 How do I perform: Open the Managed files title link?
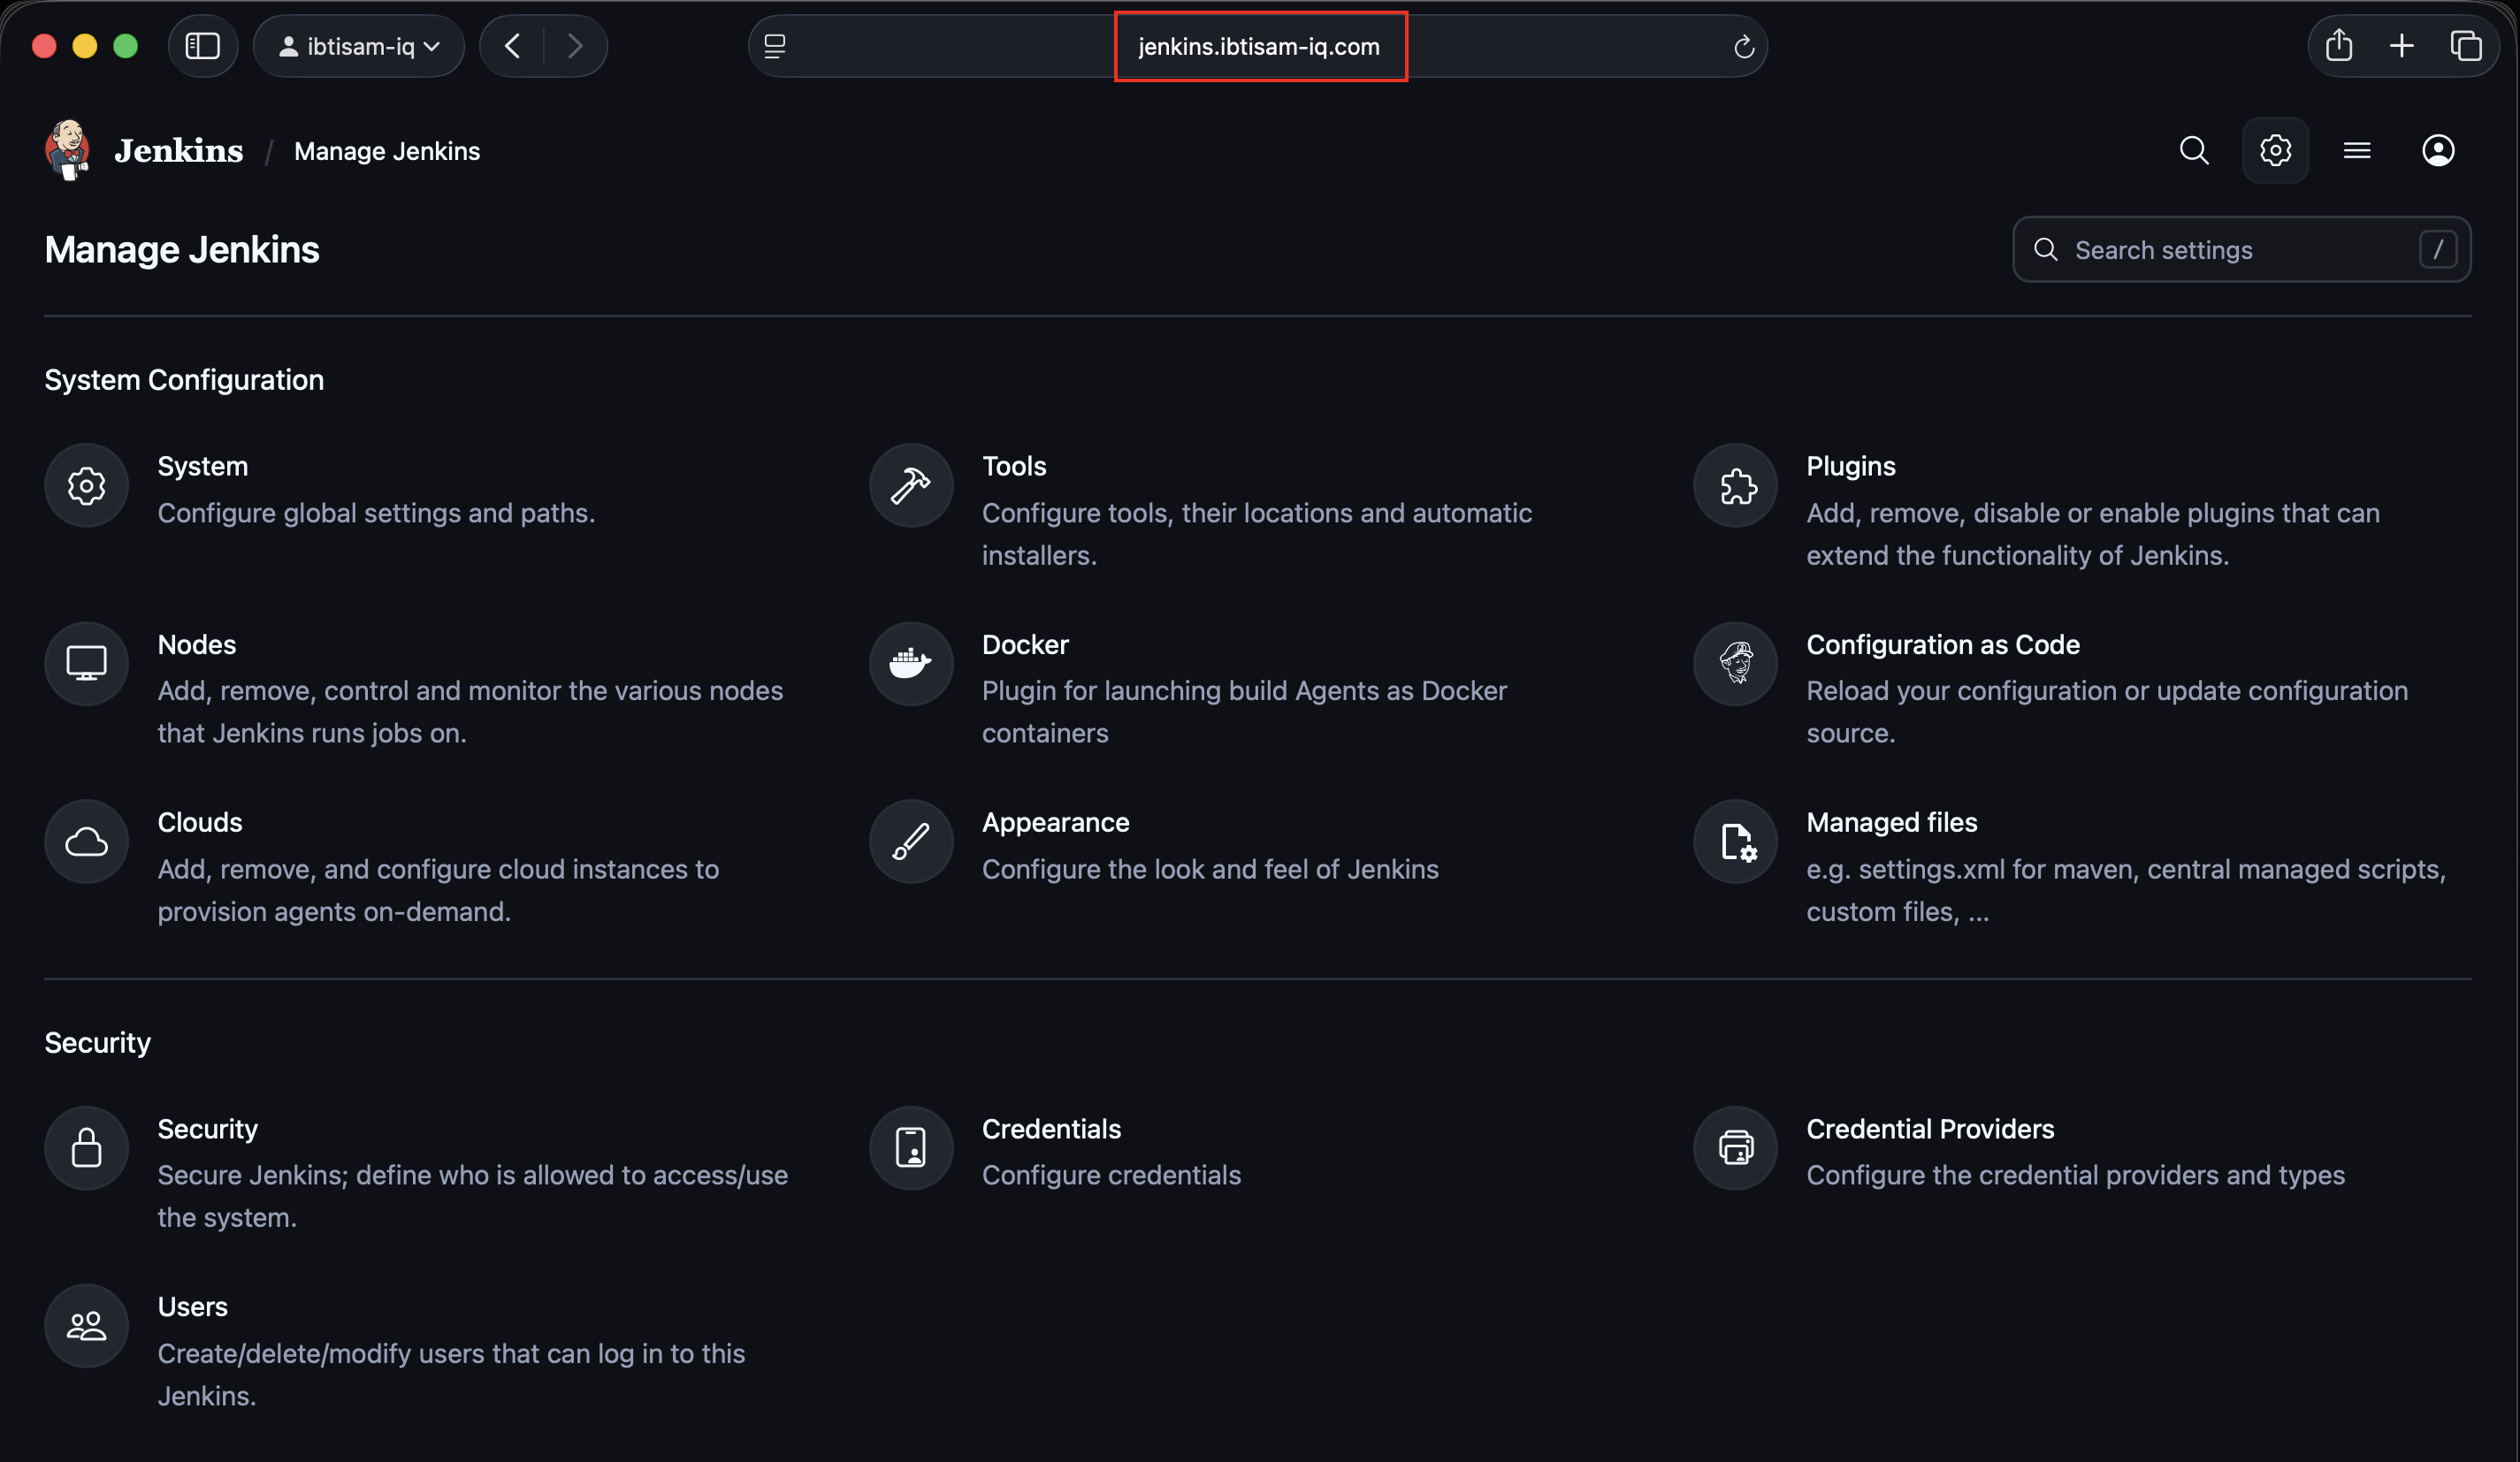click(x=1892, y=823)
